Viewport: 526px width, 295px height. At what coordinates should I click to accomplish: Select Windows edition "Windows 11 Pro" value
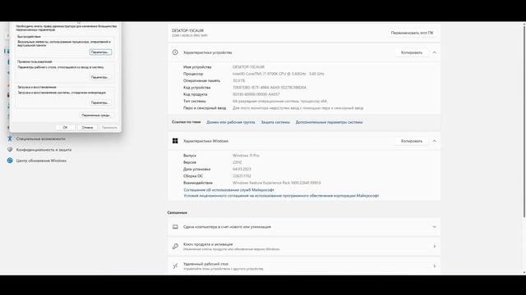(246, 156)
